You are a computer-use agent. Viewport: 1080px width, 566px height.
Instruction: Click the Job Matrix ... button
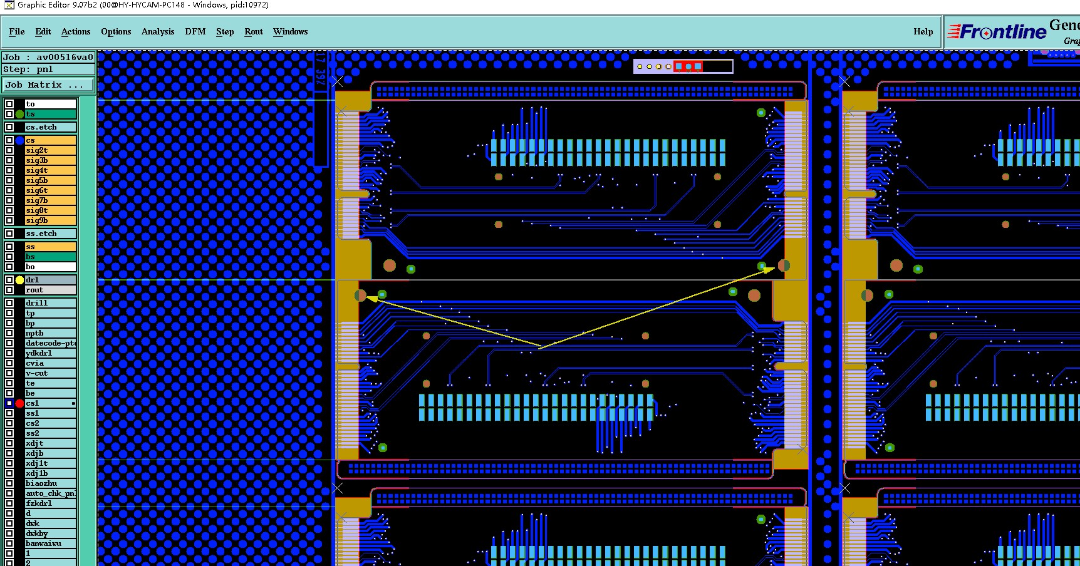coord(48,85)
